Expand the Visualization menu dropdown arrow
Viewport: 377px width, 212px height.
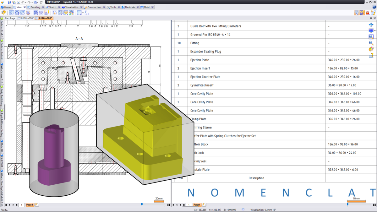pos(81,7)
